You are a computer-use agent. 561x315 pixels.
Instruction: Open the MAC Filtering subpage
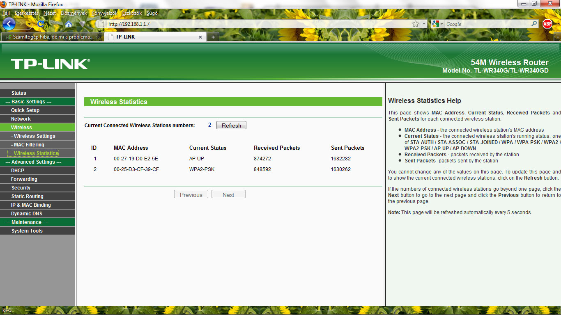pyautogui.click(x=37, y=145)
